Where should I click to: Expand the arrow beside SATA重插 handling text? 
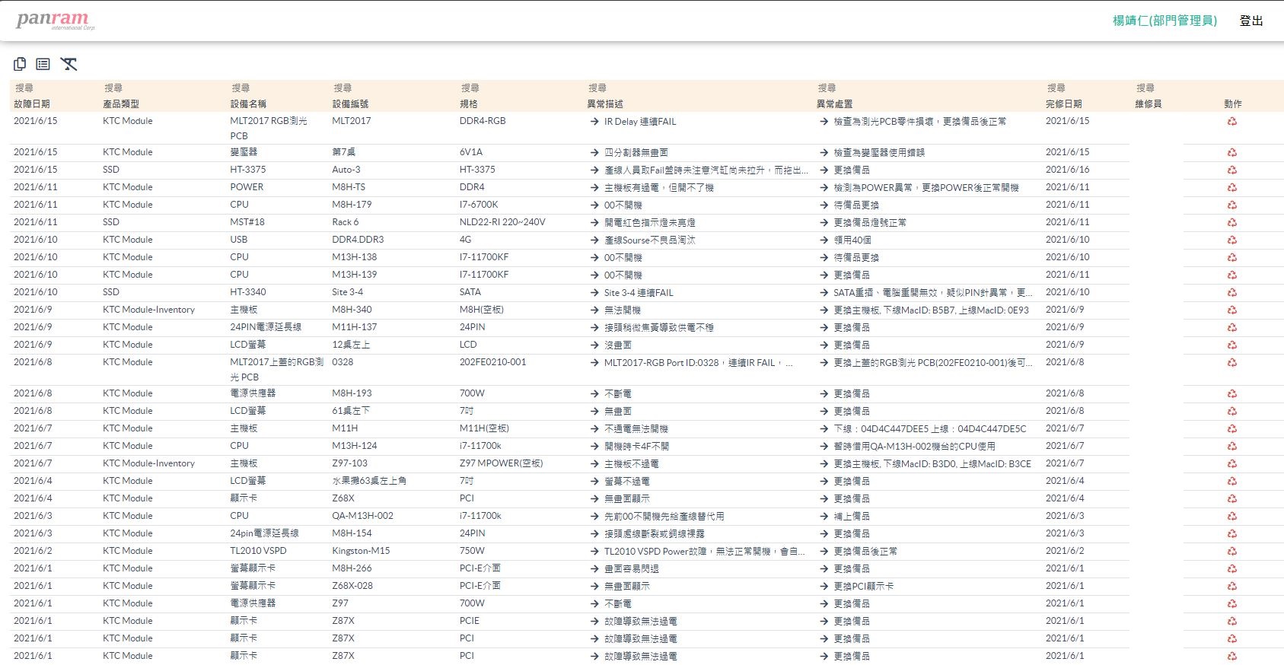(824, 293)
